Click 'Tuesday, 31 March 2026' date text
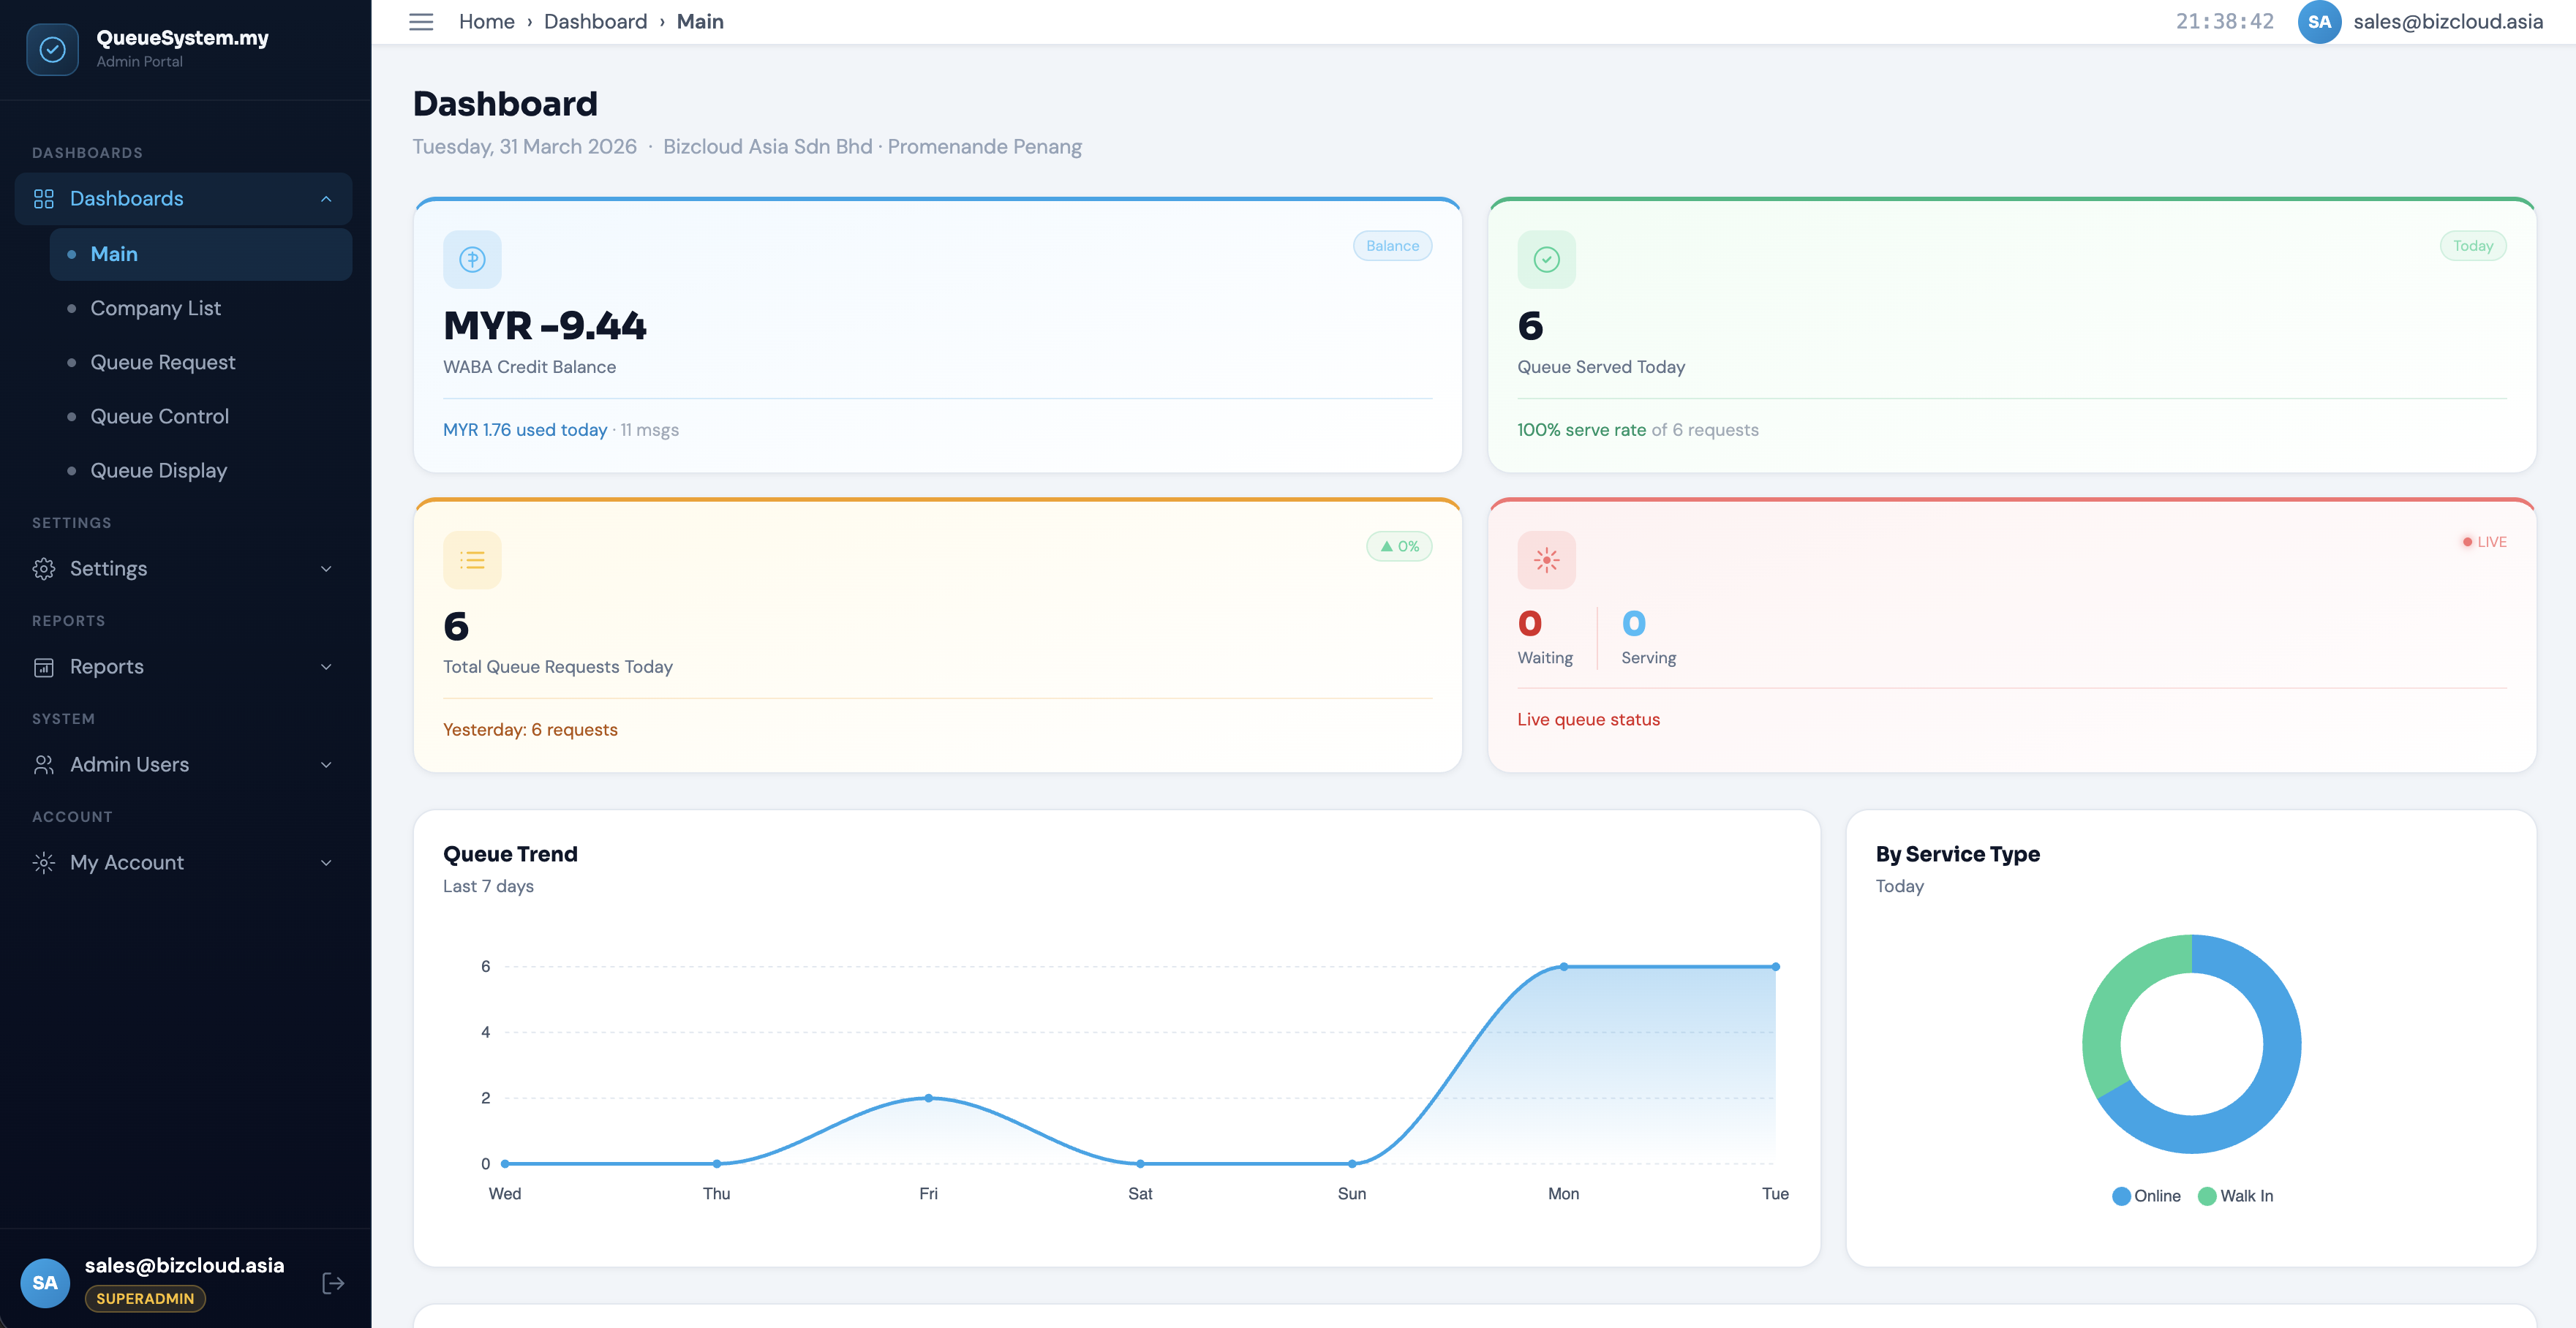 pyautogui.click(x=525, y=147)
